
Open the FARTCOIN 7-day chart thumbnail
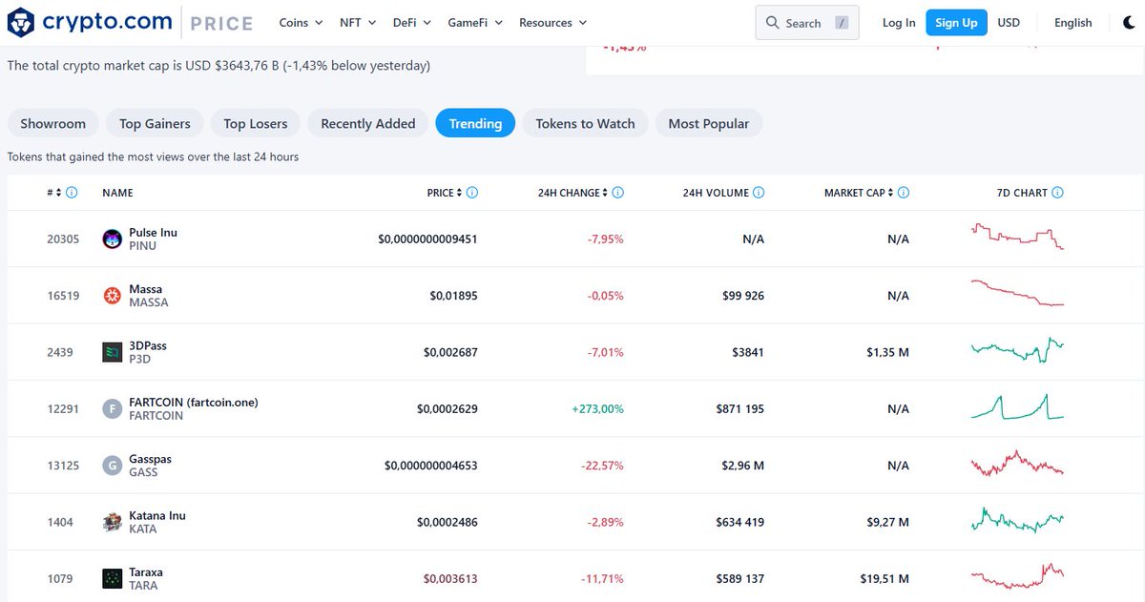click(1017, 406)
